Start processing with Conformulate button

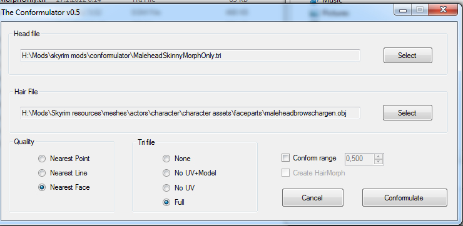(x=405, y=198)
